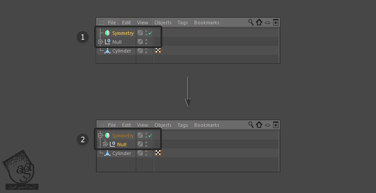Click the checkered texture tag on upper Cylinder
Screen dimensions: 376x193
[x=158, y=50]
